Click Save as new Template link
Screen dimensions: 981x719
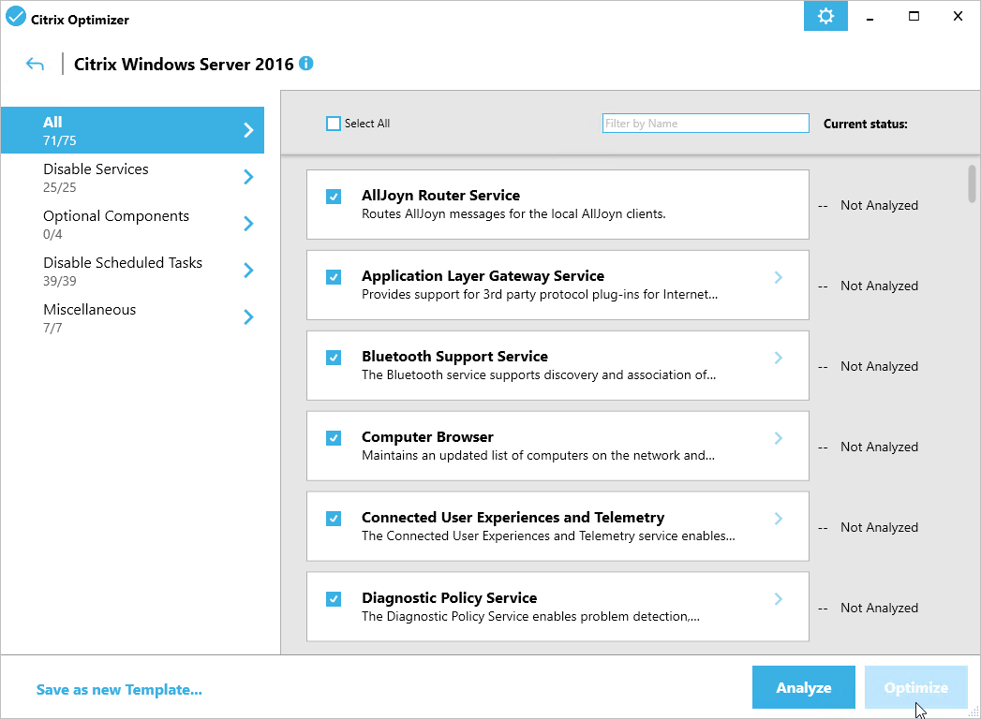(119, 690)
